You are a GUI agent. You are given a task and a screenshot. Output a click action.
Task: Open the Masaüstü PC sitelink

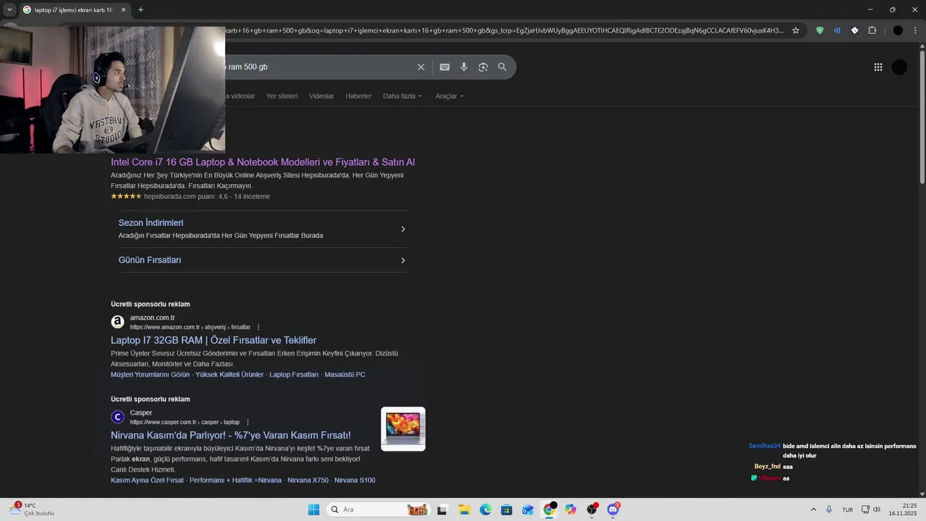(345, 375)
